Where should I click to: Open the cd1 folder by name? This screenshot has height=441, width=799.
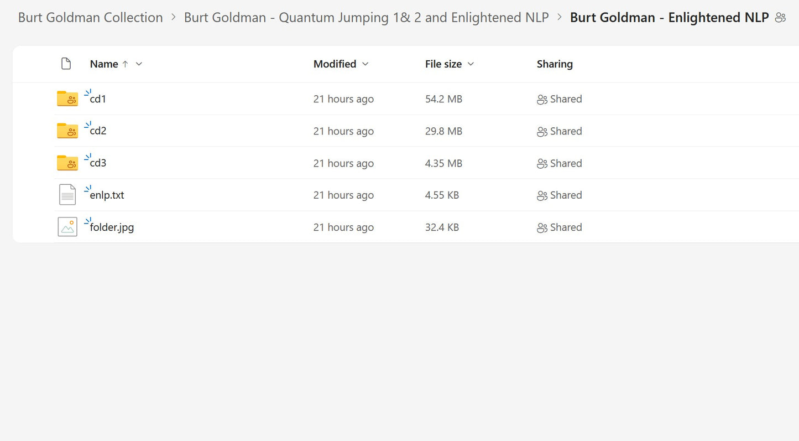pyautogui.click(x=98, y=100)
